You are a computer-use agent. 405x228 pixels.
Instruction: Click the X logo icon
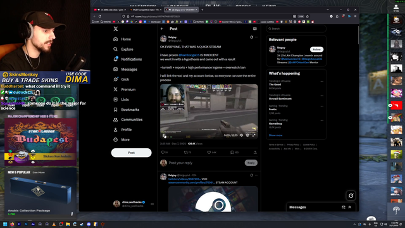pyautogui.click(x=115, y=28)
